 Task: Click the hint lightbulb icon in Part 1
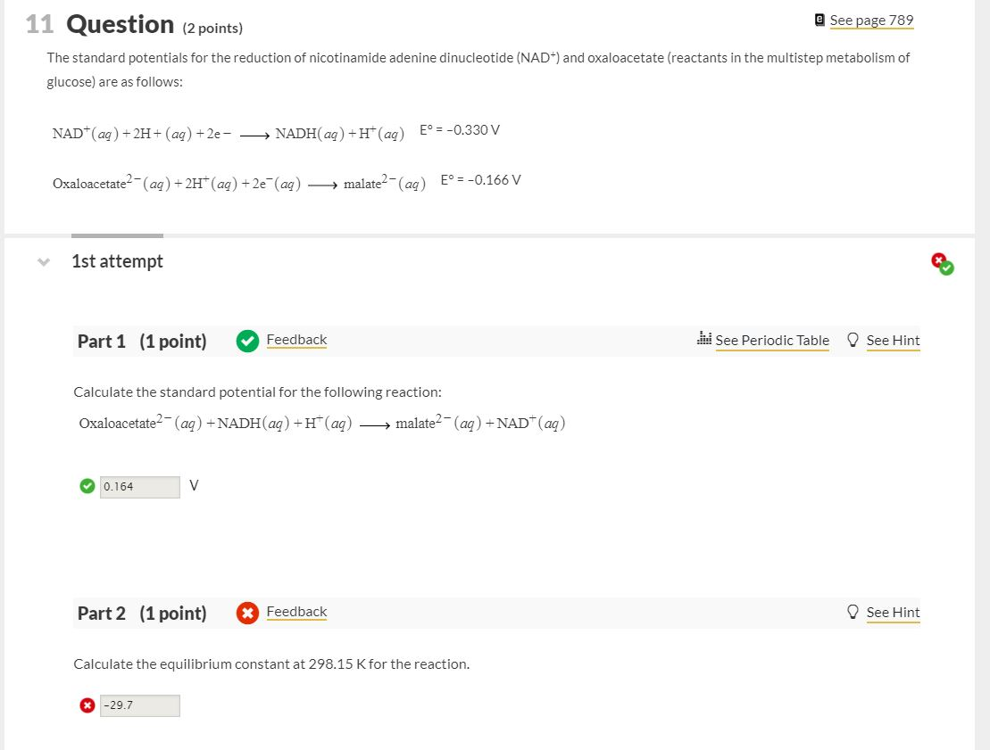[853, 340]
